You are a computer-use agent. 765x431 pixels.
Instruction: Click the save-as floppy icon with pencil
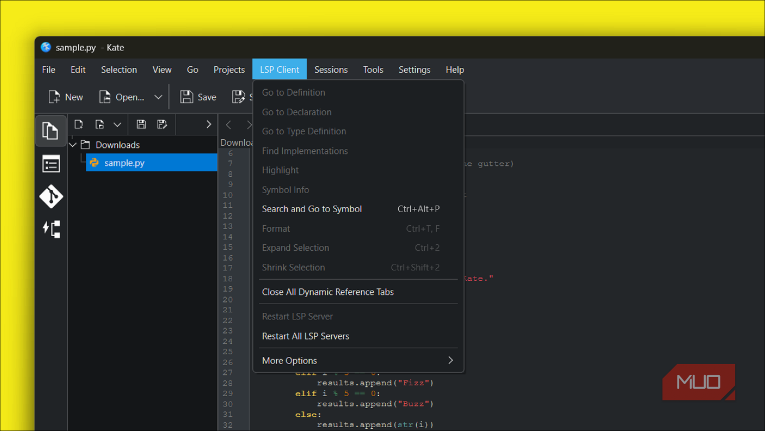click(x=162, y=124)
